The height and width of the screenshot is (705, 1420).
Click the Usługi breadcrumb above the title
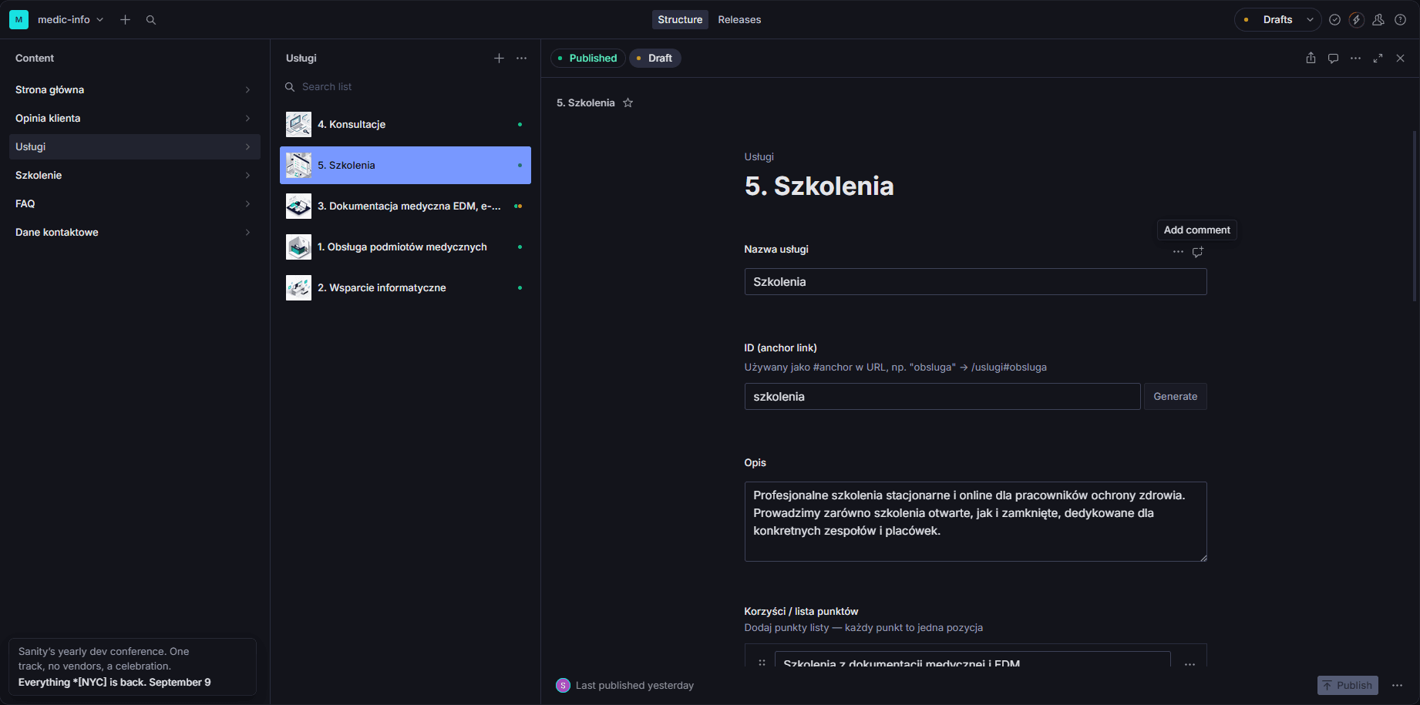tap(759, 156)
